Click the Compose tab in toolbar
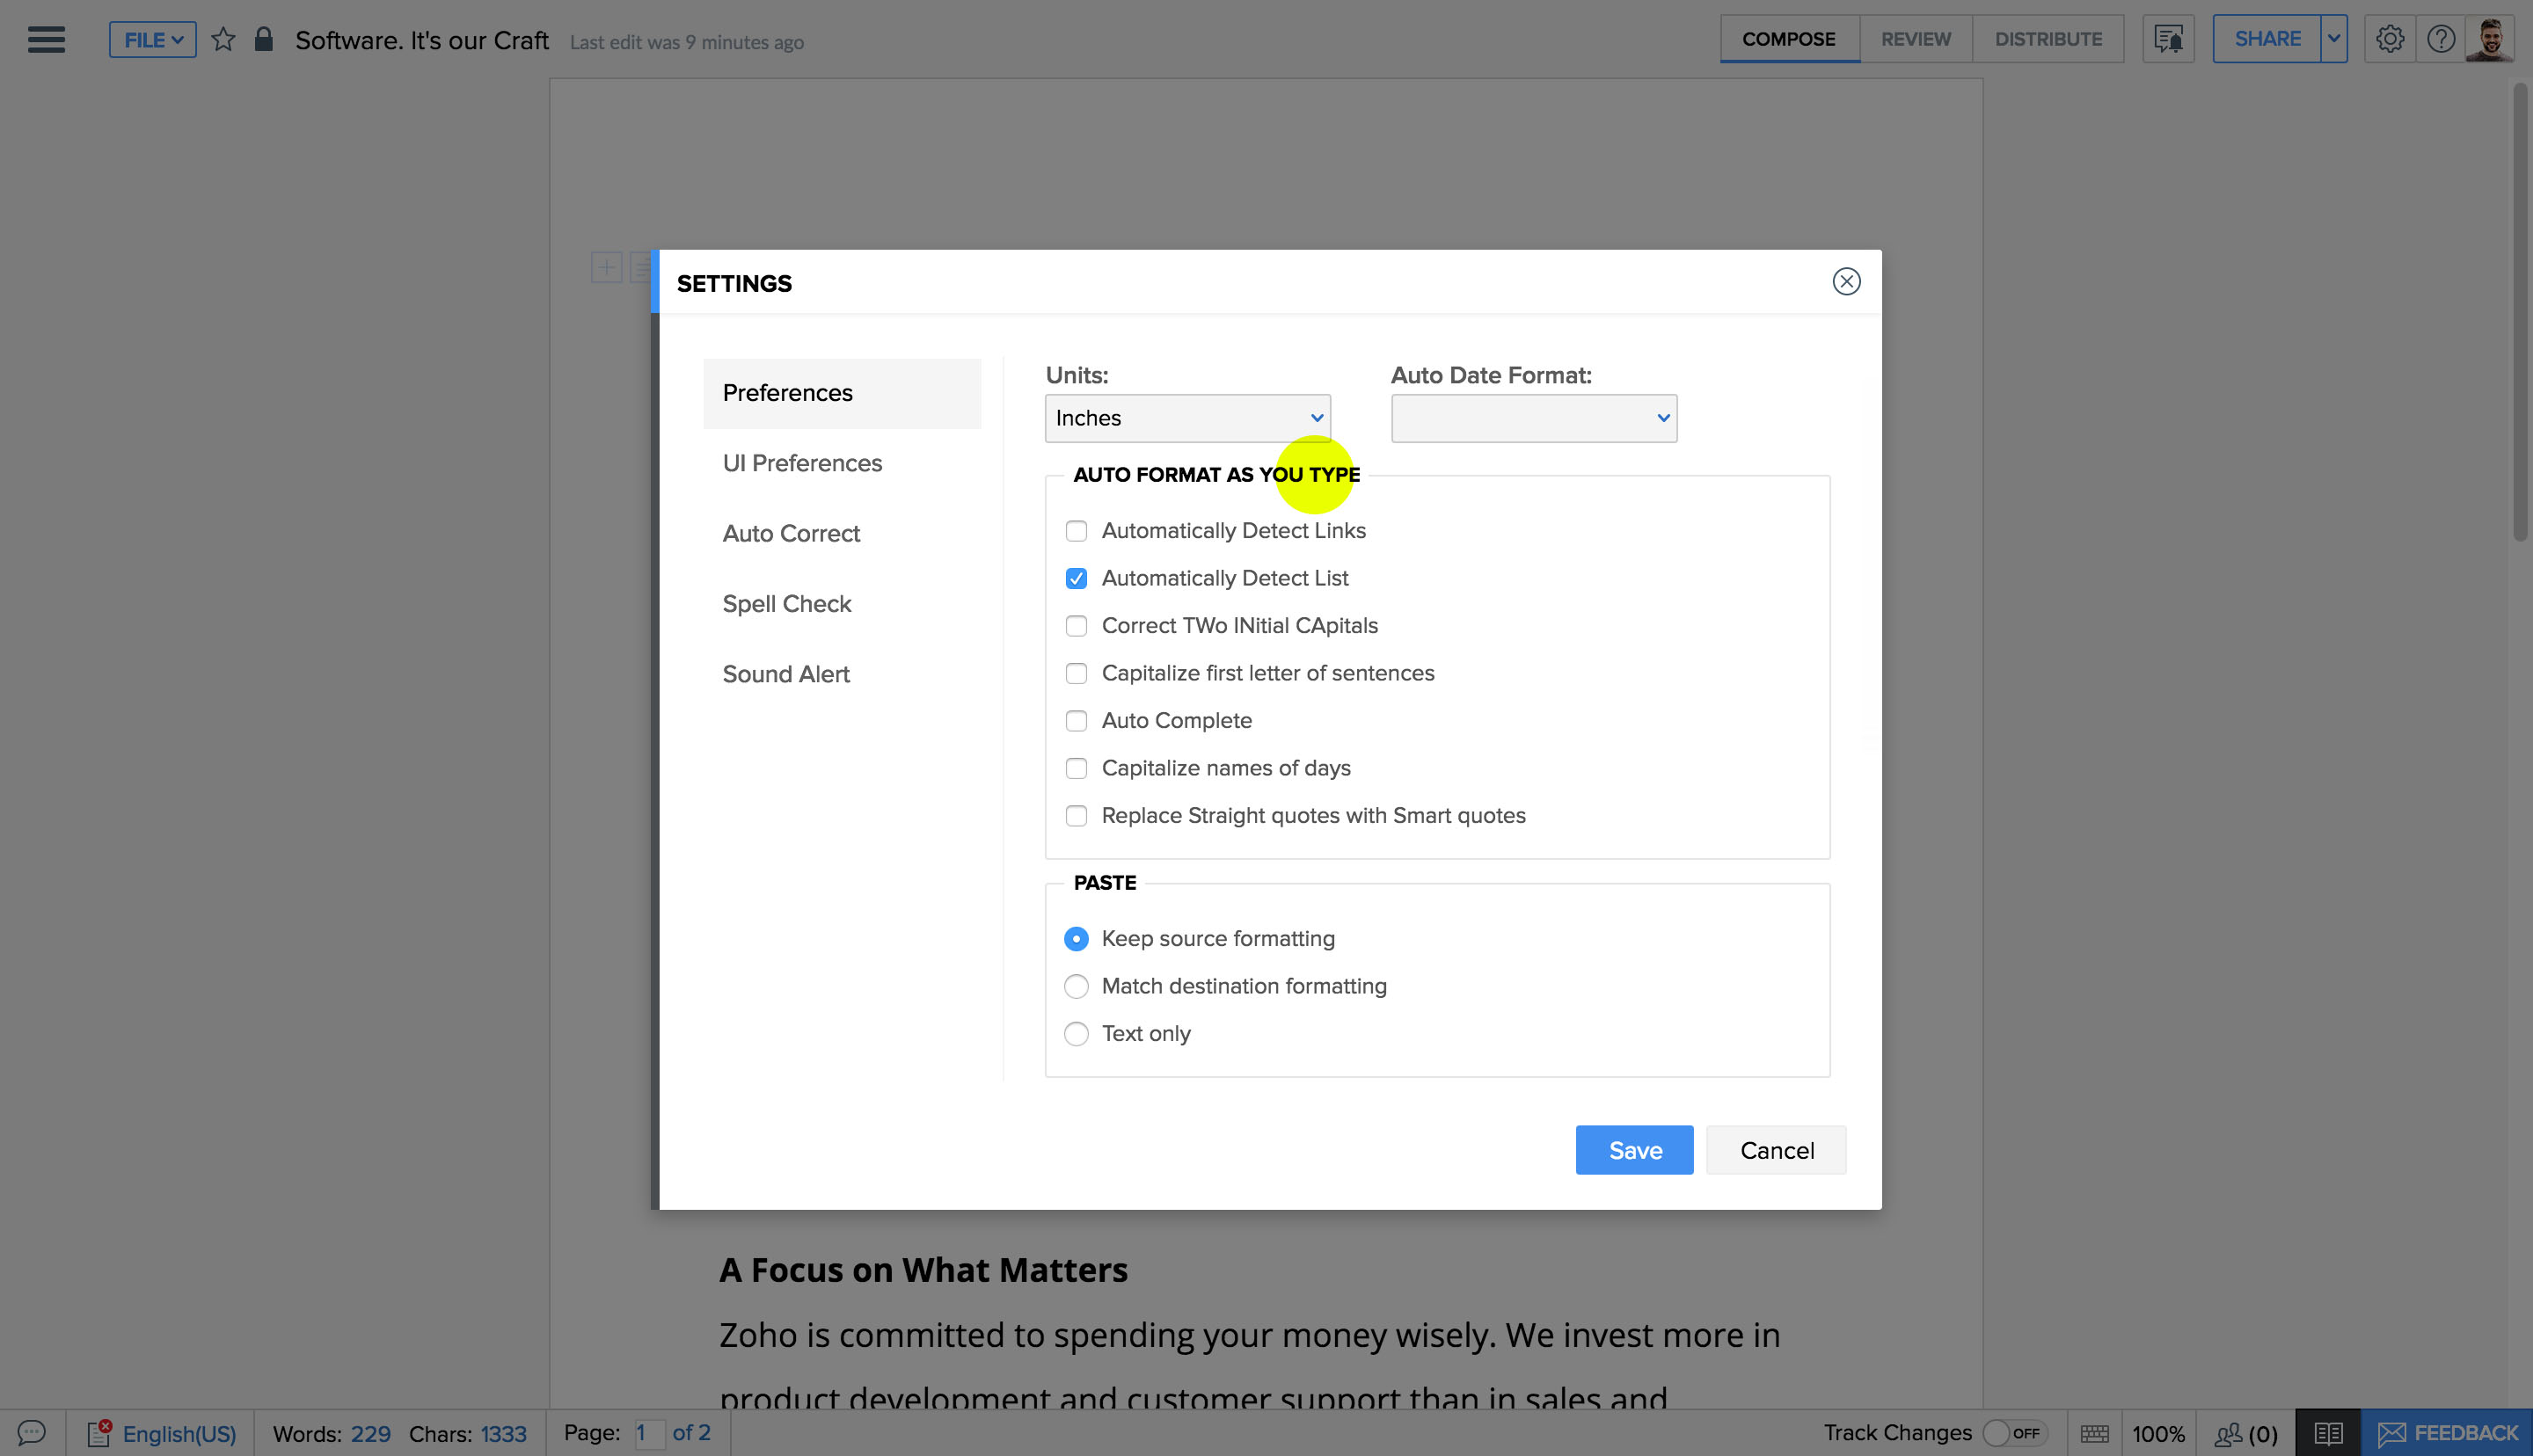Viewport: 2533px width, 1456px height. pos(1788,39)
